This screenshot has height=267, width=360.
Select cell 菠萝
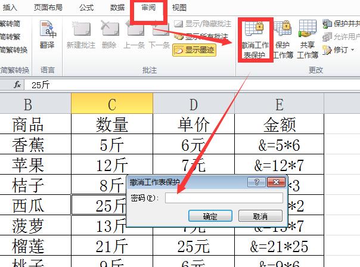[35, 225]
